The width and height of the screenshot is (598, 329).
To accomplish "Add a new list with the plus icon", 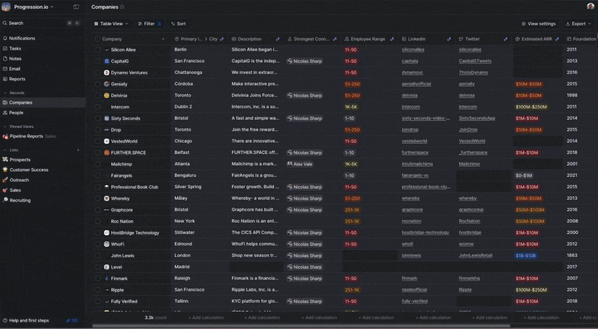I will [x=78, y=150].
